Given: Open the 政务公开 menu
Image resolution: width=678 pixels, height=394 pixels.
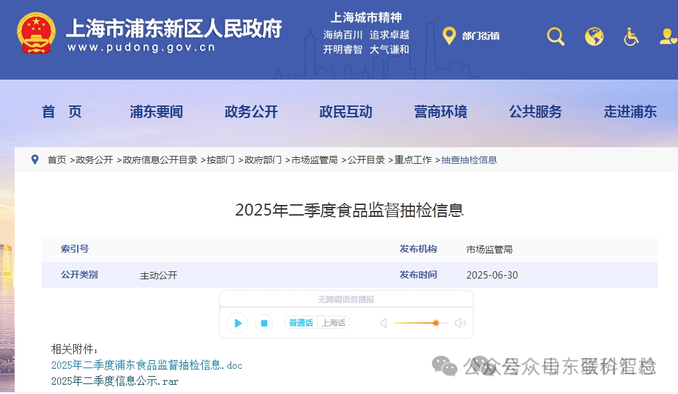Looking at the screenshot, I should (x=251, y=112).
